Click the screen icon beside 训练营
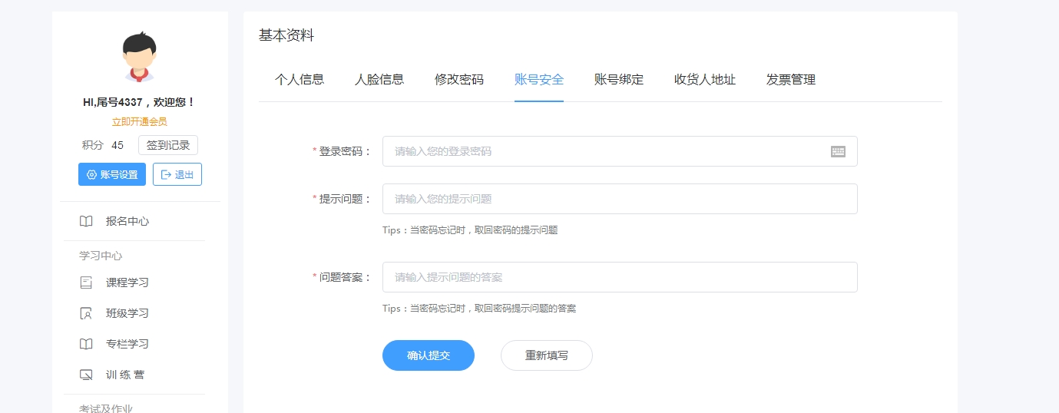1059x413 pixels. pos(86,375)
